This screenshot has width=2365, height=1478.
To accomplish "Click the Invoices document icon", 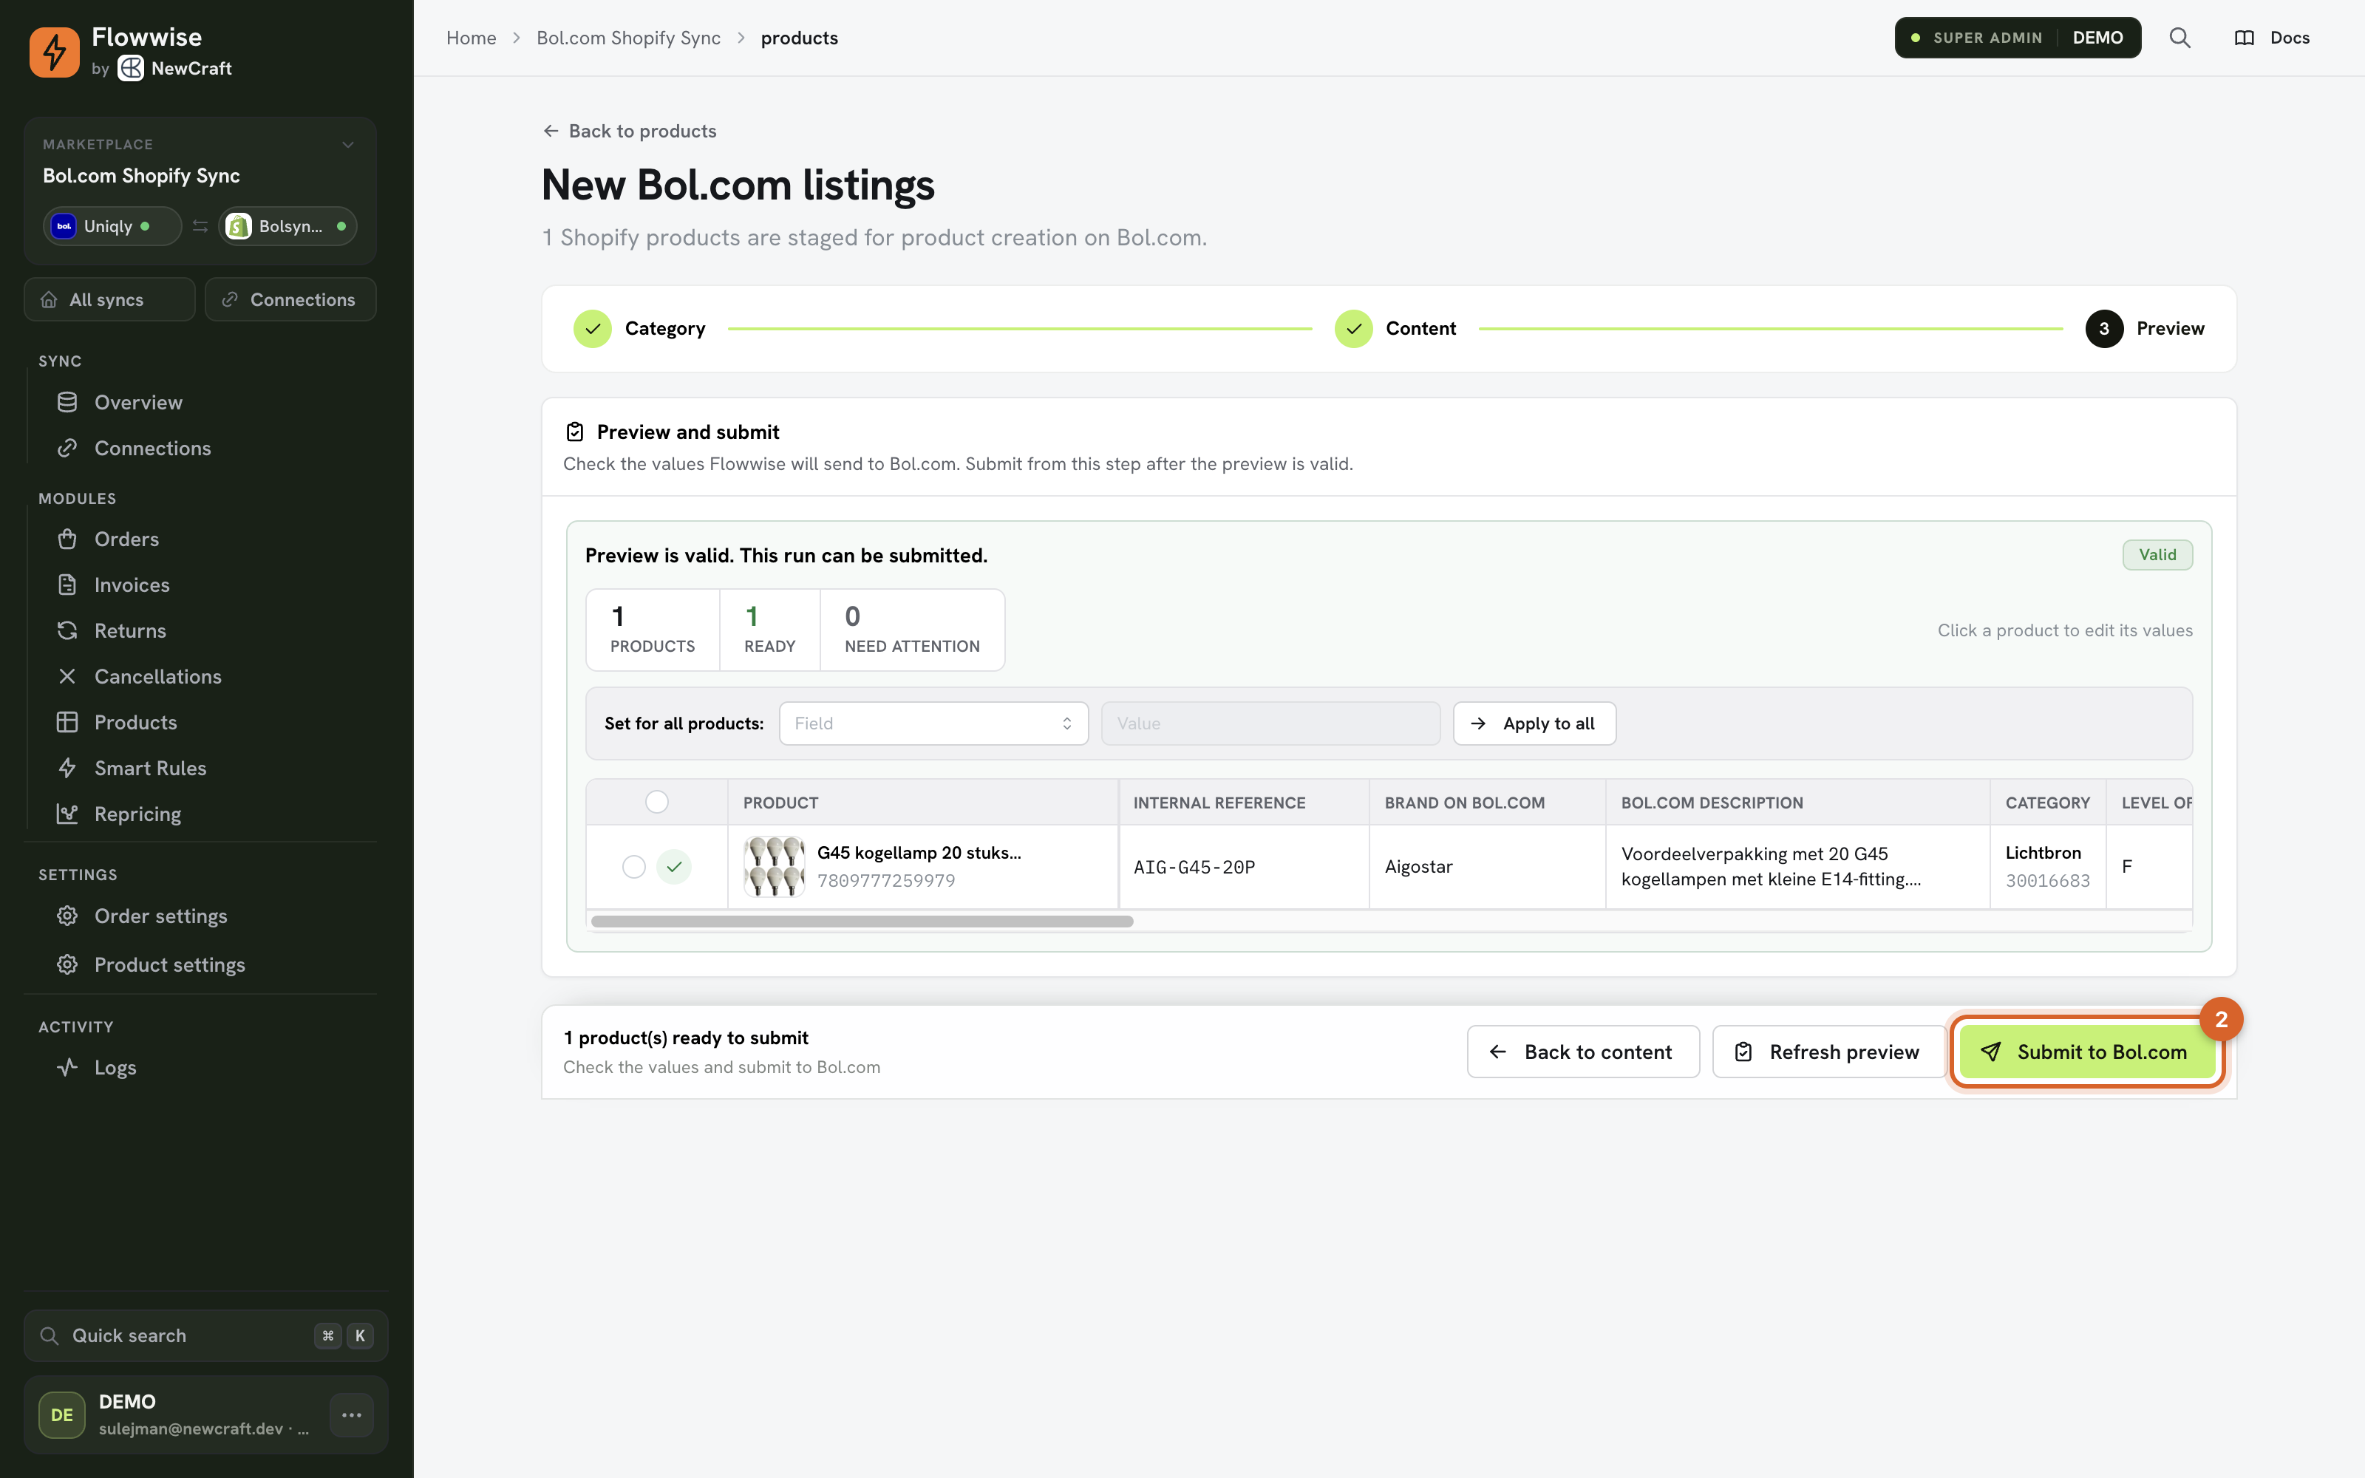I will [67, 585].
